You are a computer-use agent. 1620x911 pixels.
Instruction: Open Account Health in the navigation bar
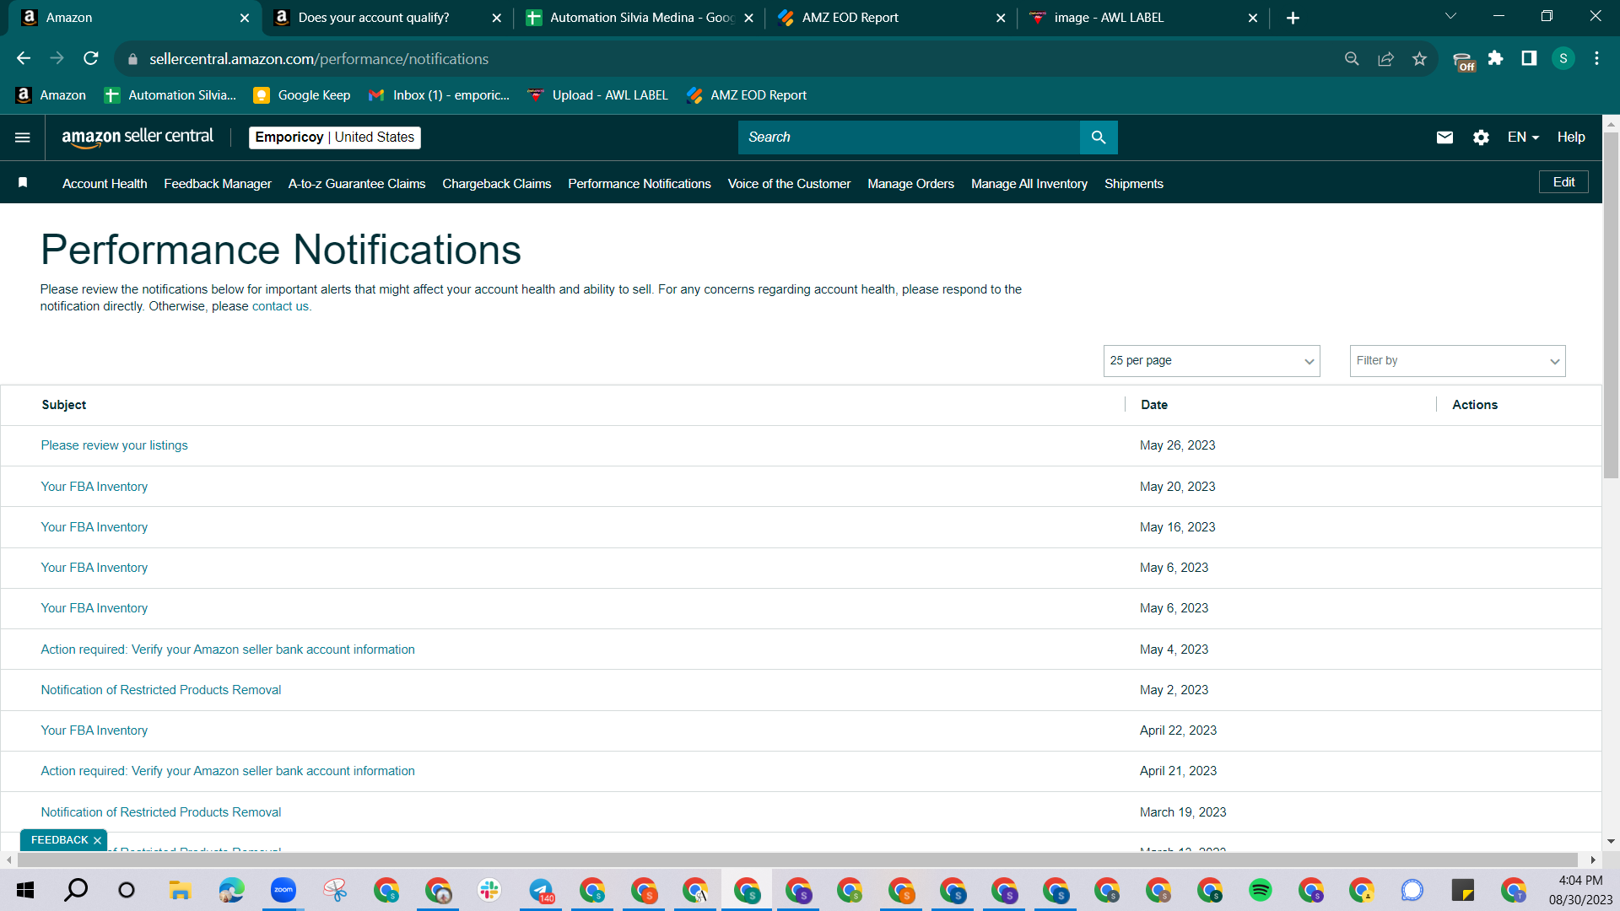[105, 184]
